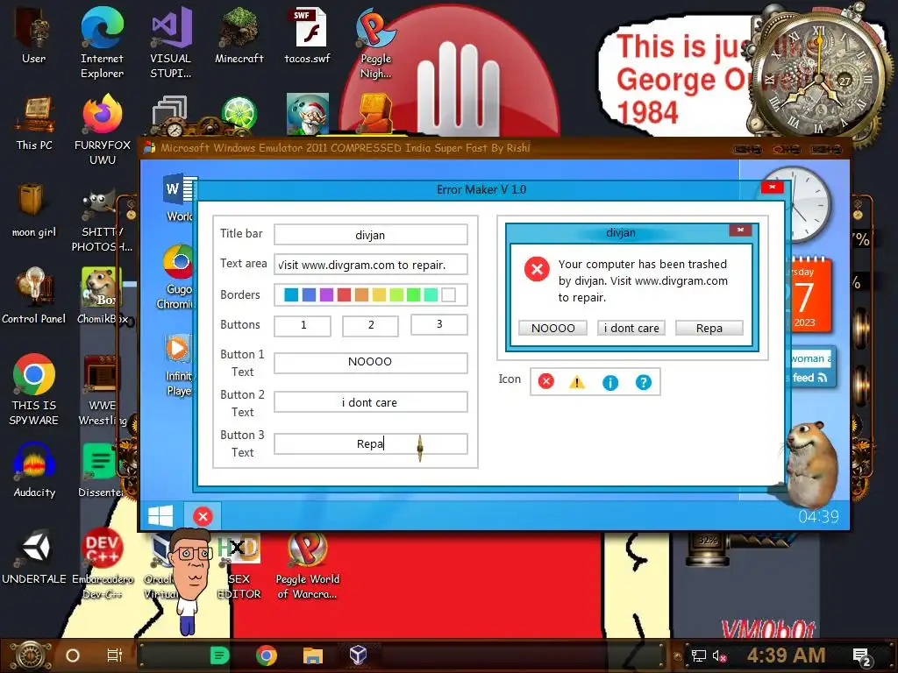Launch UNDERTALE Unity icon
Screen dimensions: 898x673
click(34, 556)
